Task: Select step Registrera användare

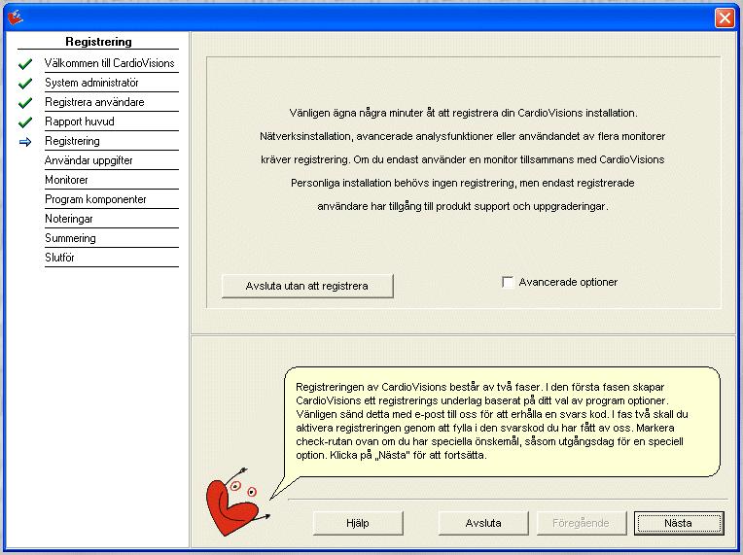Action: [94, 102]
